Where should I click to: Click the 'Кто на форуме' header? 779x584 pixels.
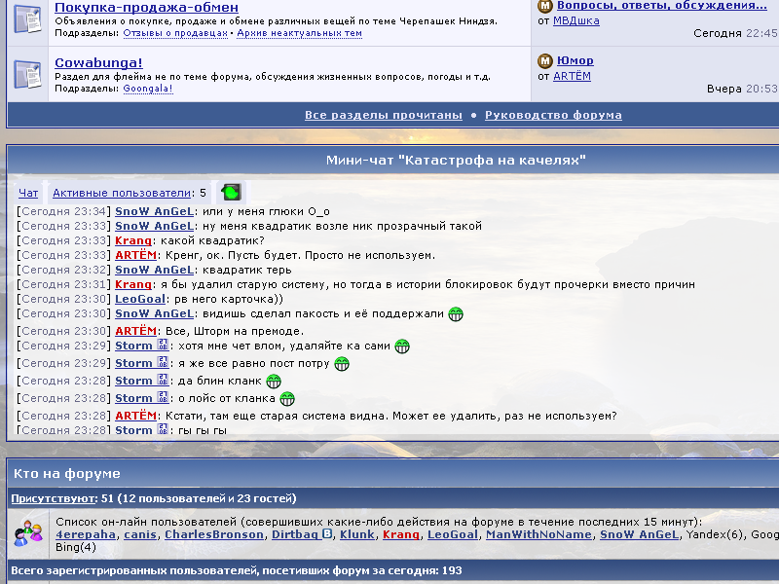click(x=66, y=474)
